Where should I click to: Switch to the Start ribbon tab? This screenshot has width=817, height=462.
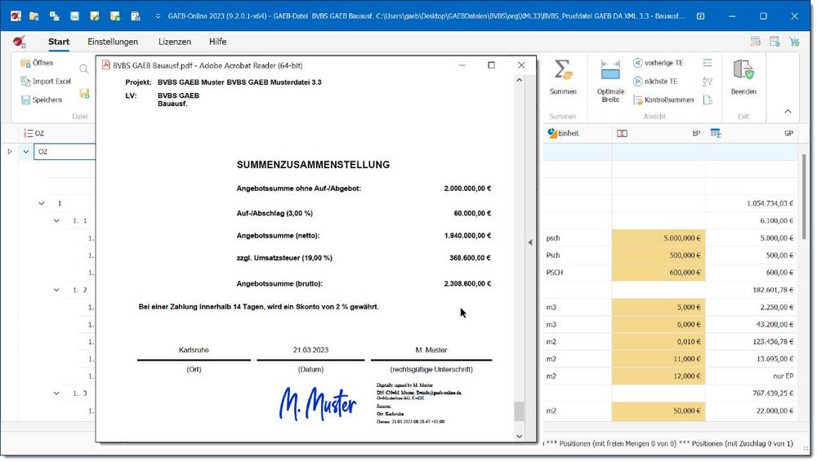click(x=59, y=42)
